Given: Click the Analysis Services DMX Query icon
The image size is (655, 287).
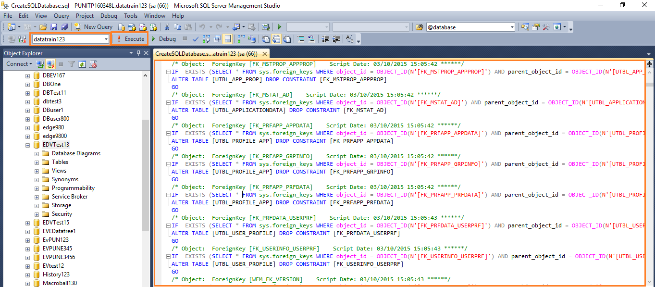Looking at the screenshot, I should point(142,27).
